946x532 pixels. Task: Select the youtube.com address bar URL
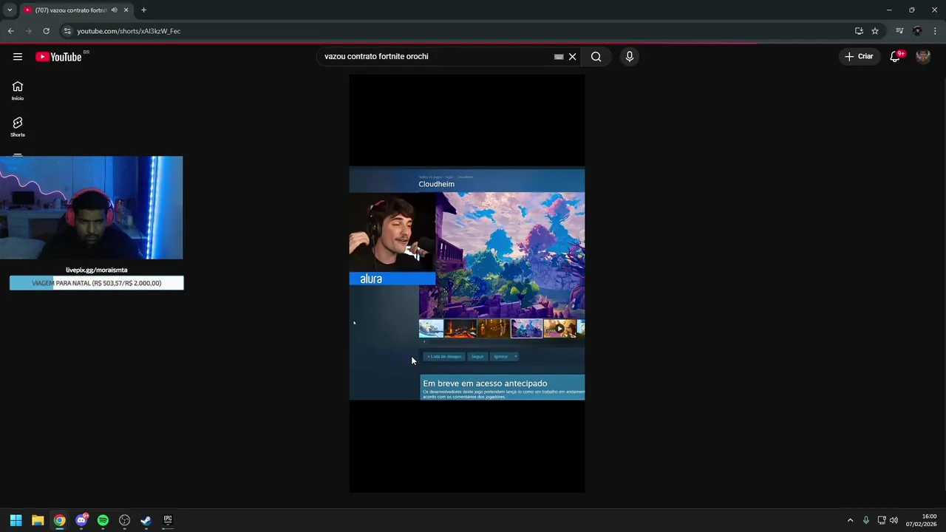tap(129, 31)
